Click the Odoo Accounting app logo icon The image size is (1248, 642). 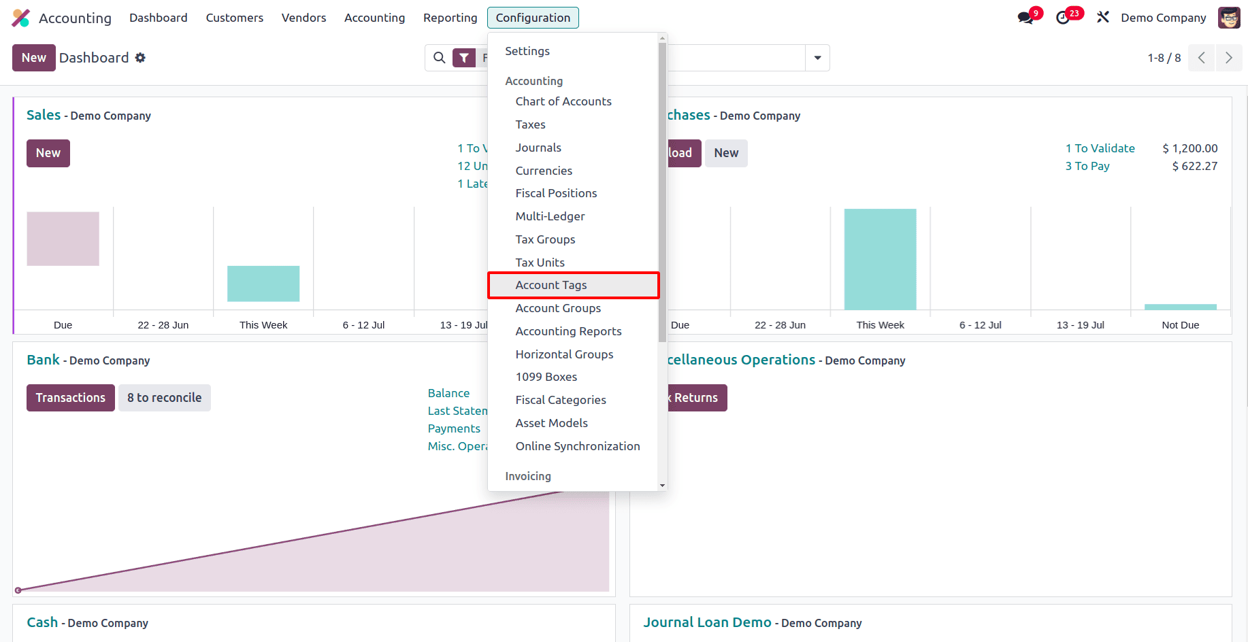click(x=21, y=18)
